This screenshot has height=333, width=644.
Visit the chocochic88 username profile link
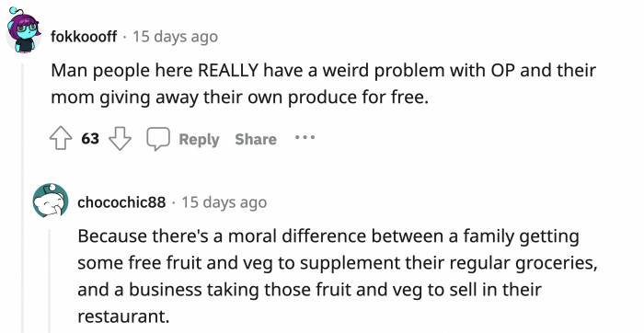click(x=121, y=202)
